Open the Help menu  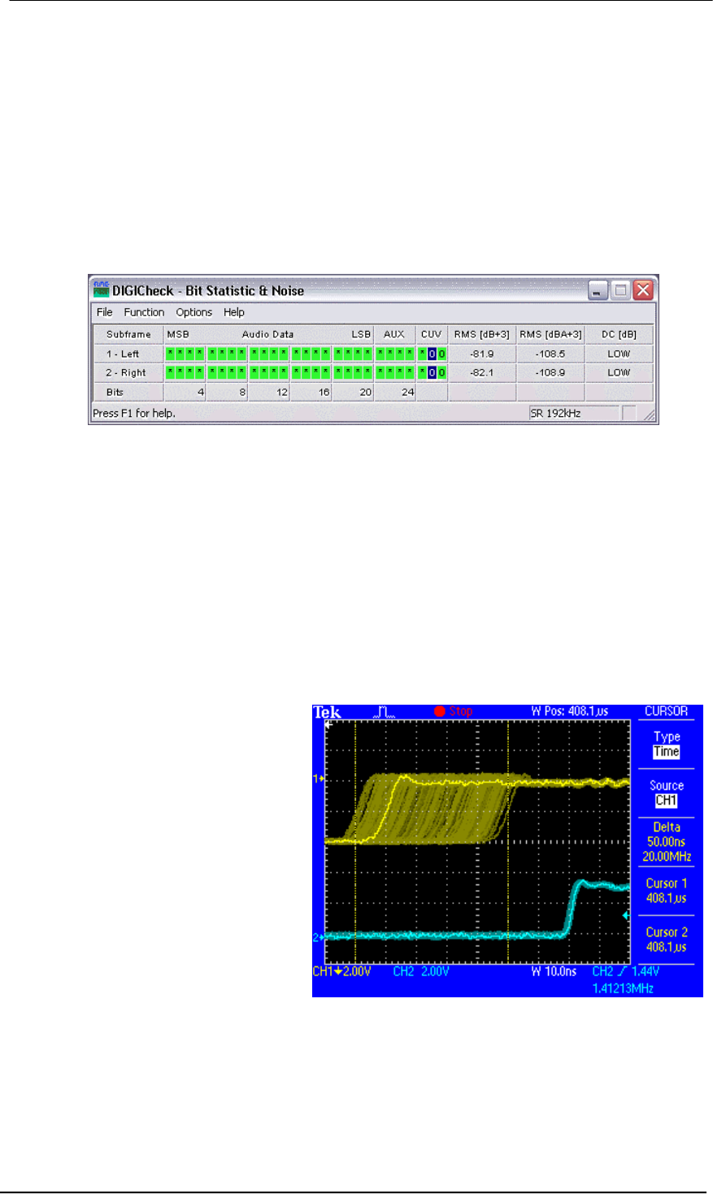pos(234,312)
